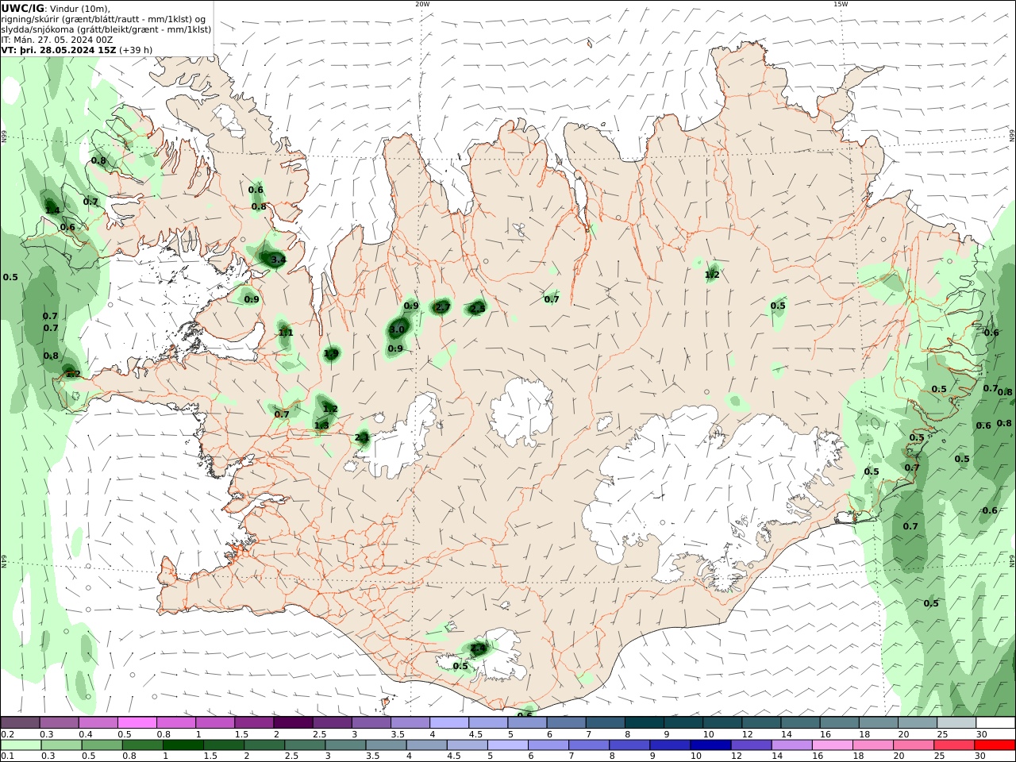This screenshot has height=762, width=1016.
Task: Pick bottom-row pink swatch between 16 and 18
Action: 832,745
